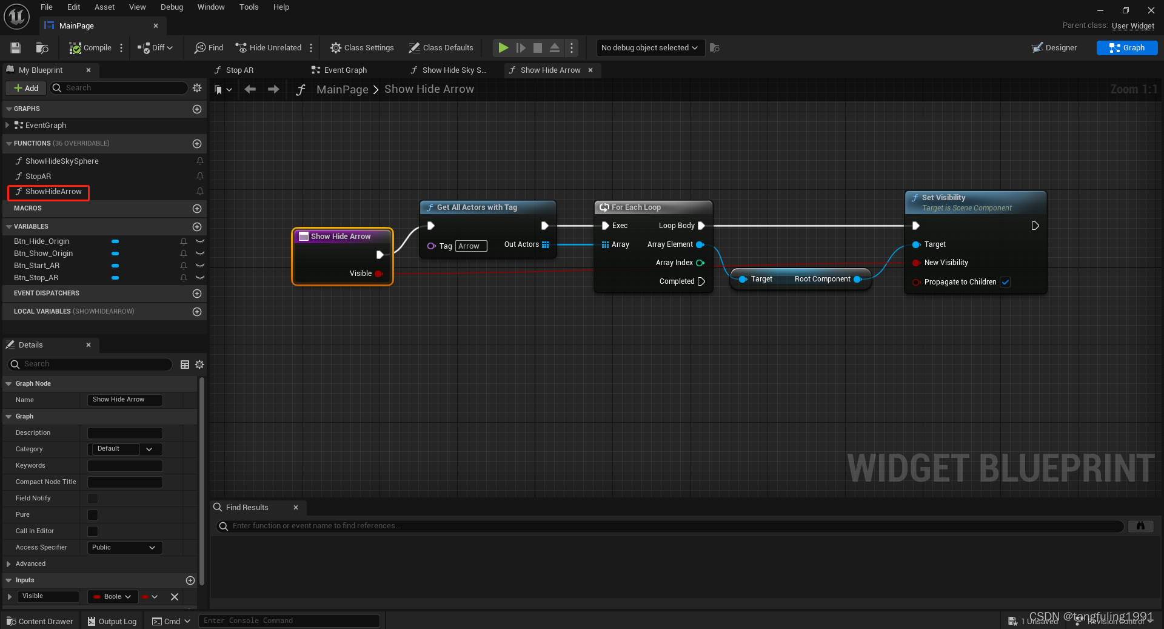
Task: Toggle Btn_Show_Origin instance editable eye
Action: (x=200, y=254)
